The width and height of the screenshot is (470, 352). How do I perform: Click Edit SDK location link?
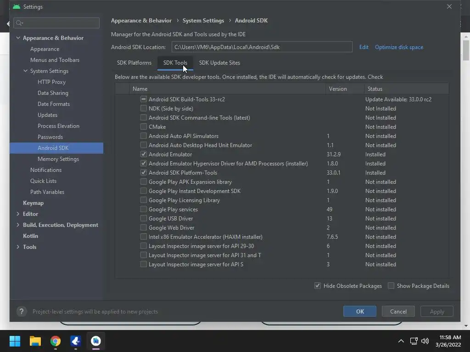pyautogui.click(x=364, y=47)
